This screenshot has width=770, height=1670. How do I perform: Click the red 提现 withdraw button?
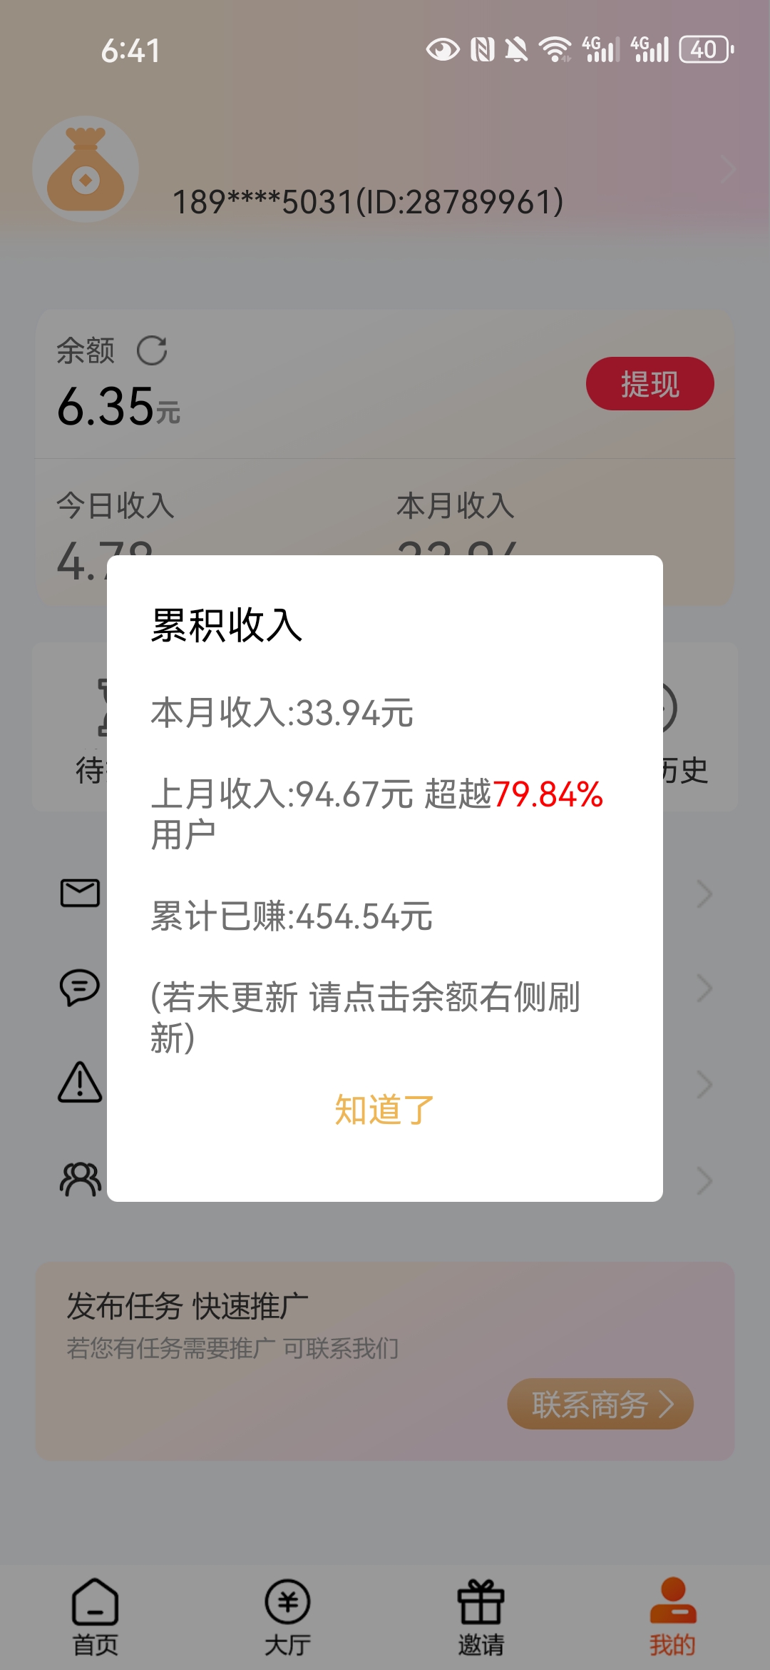pyautogui.click(x=650, y=384)
